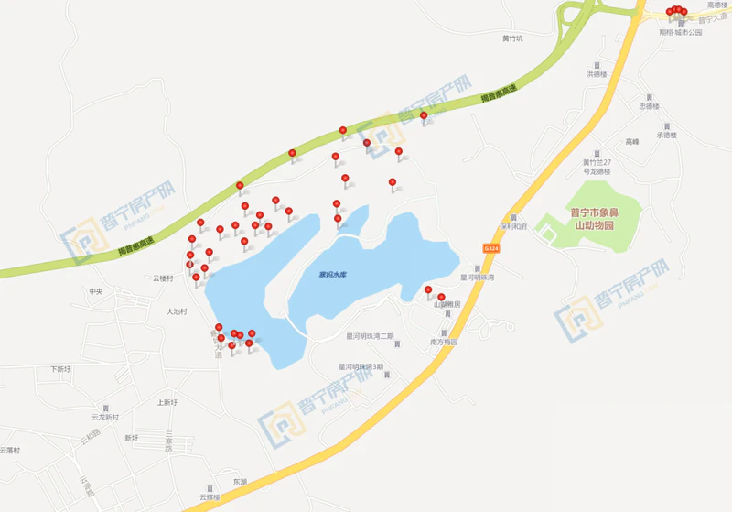732x512 pixels.
Task: Select the building icon above 忠德楼
Action: pyautogui.click(x=649, y=98)
